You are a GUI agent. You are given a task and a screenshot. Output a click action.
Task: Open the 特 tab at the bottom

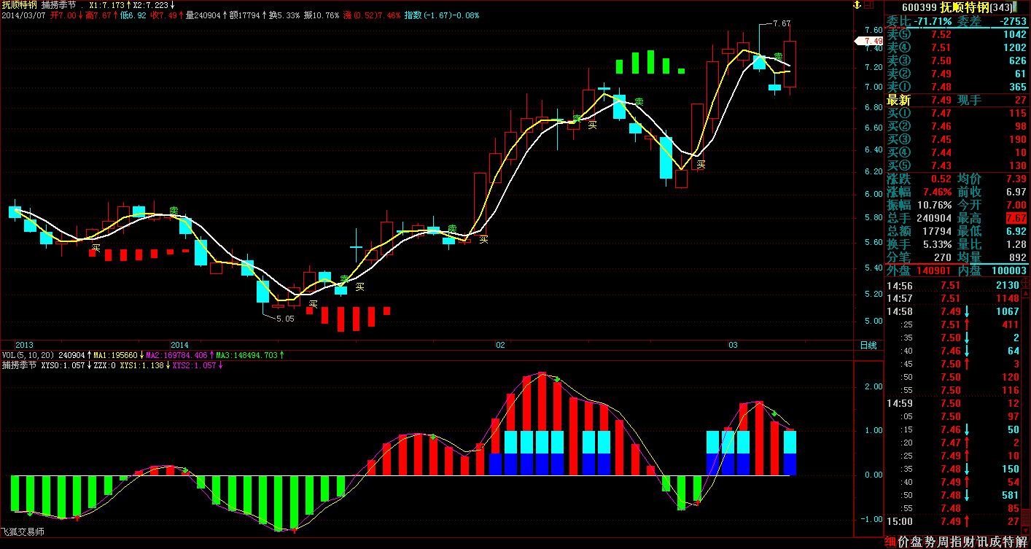click(1008, 542)
